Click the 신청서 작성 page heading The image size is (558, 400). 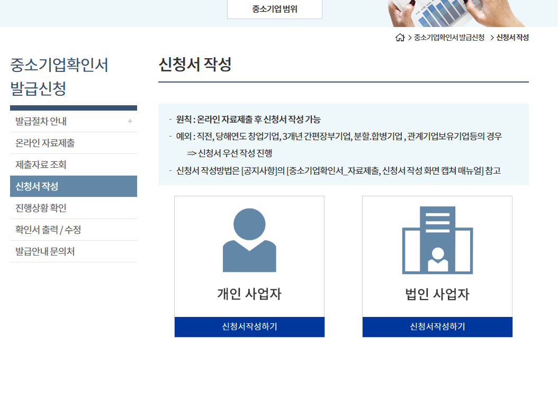[195, 65]
